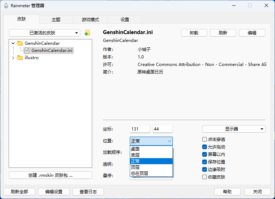Click the illustro folder icon
The height and width of the screenshot is (199, 275).
(20, 58)
